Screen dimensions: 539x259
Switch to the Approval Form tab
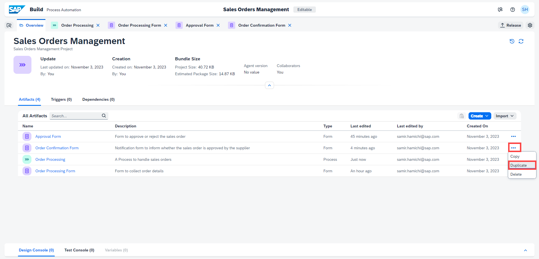200,25
